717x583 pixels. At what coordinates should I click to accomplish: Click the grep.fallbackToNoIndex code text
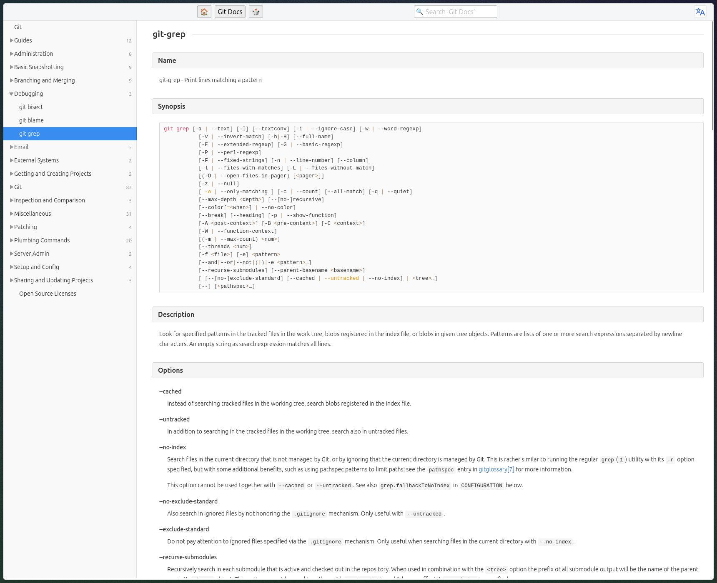pos(415,486)
